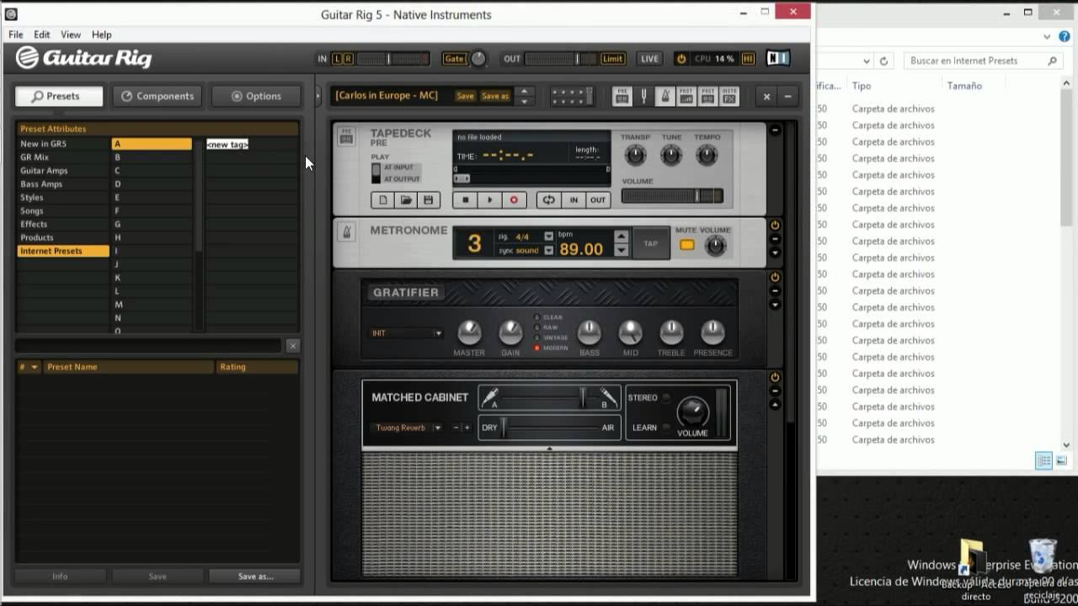
Task: Open the Edit menu
Action: click(x=42, y=35)
